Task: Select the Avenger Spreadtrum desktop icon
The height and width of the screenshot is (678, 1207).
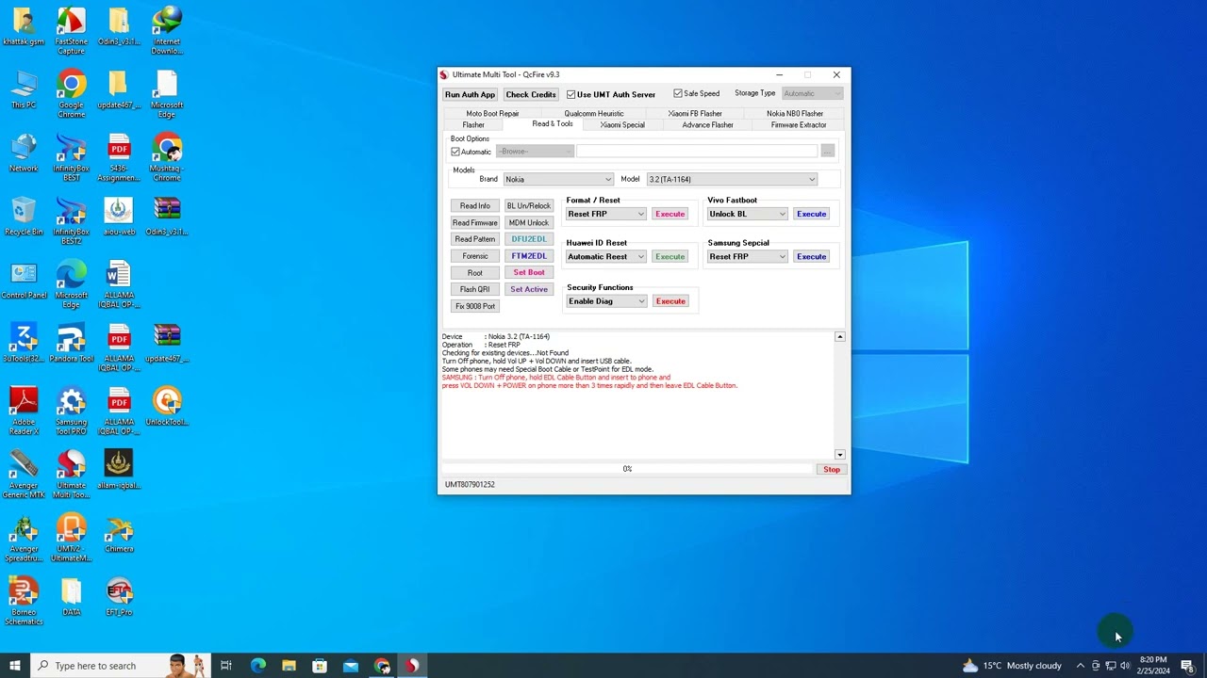Action: [x=24, y=537]
